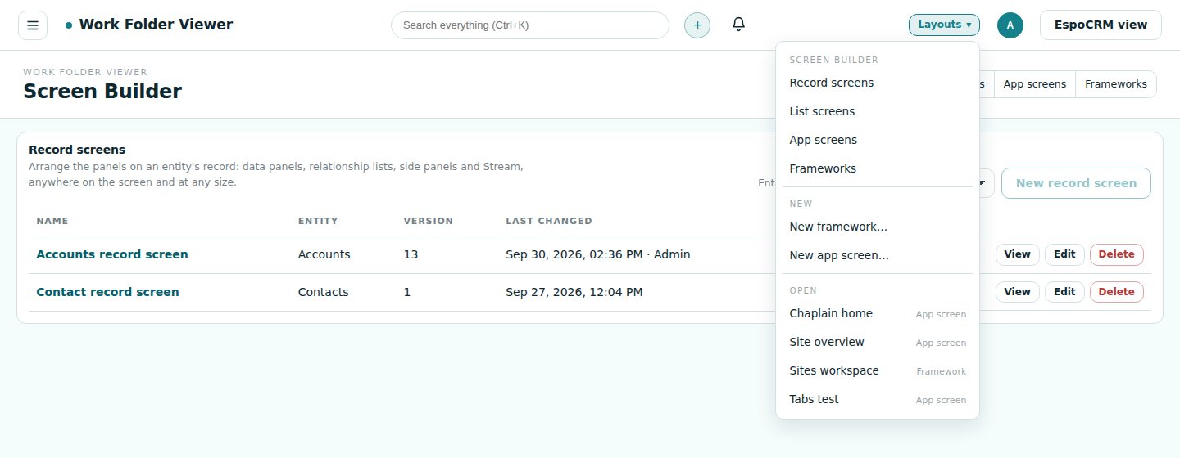Screen dimensions: 1180x458
Task: Delete the Contact record screen
Action: (x=1116, y=292)
